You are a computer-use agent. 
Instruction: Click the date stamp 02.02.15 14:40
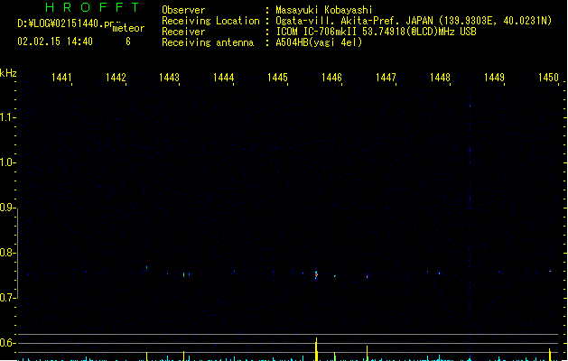click(55, 42)
